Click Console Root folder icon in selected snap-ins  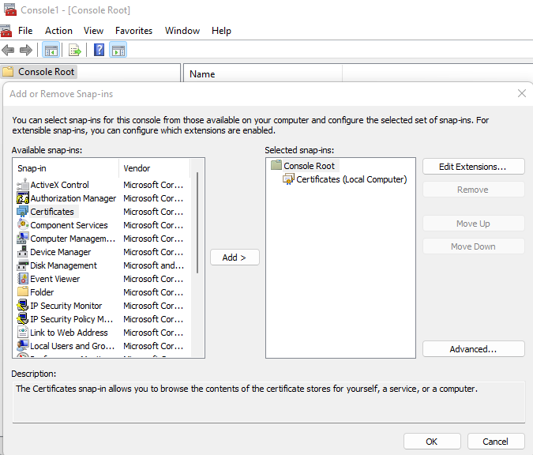pyautogui.click(x=276, y=165)
